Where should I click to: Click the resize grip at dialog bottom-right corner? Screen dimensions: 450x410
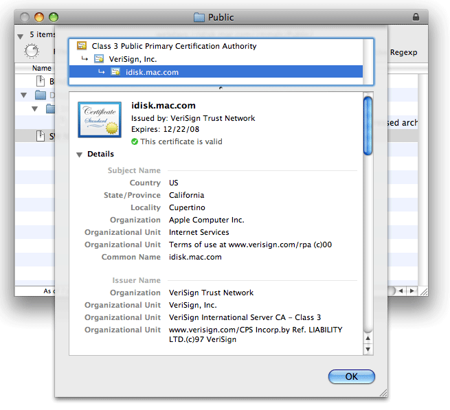[383, 393]
